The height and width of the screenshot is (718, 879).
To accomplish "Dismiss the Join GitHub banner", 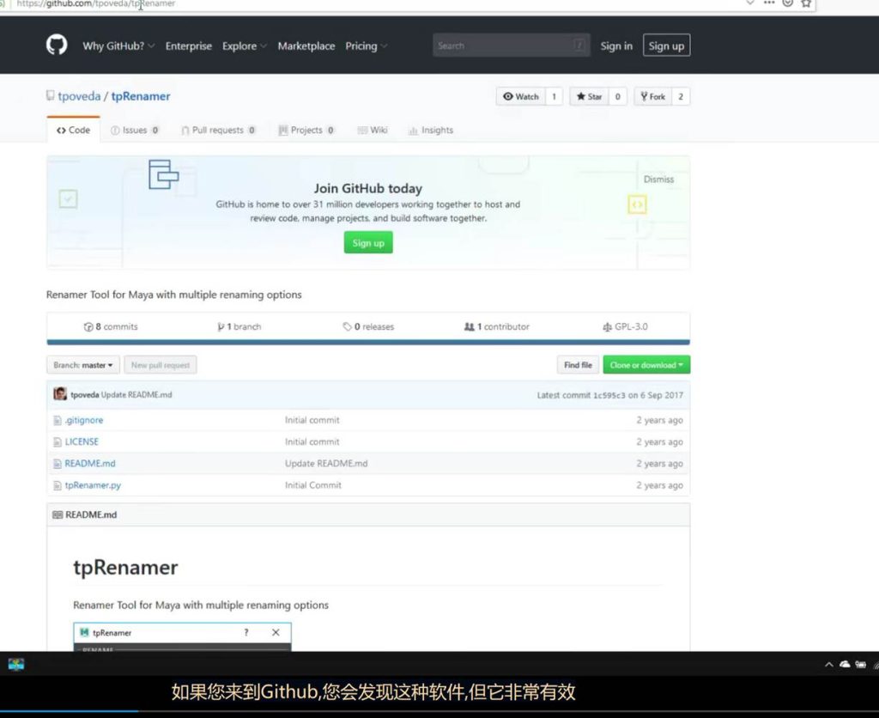I will tap(658, 179).
